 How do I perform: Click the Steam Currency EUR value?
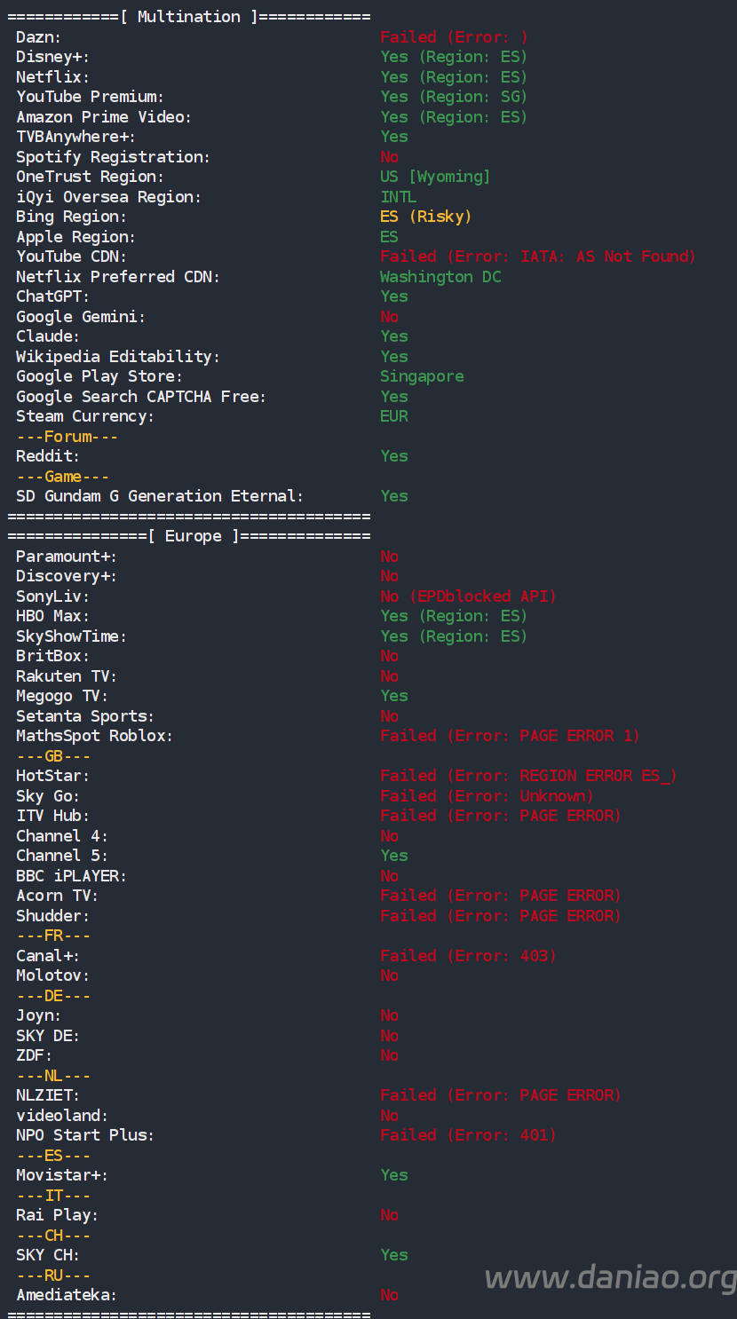click(x=394, y=416)
